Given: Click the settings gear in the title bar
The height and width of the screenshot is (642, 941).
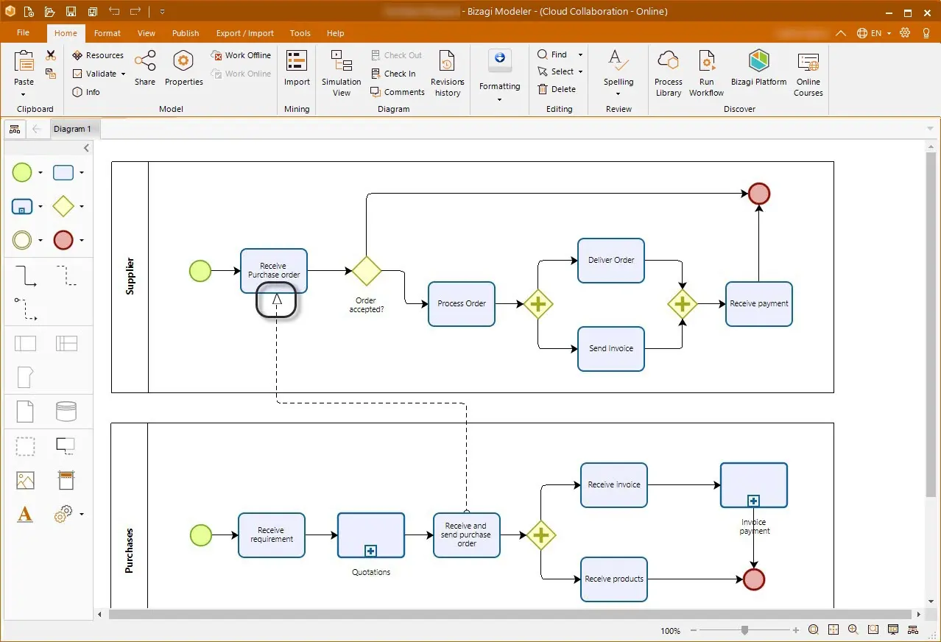Looking at the screenshot, I should point(905,33).
